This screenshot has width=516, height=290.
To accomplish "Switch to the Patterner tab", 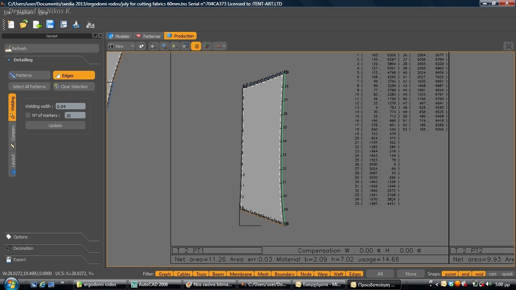I will (x=148, y=36).
